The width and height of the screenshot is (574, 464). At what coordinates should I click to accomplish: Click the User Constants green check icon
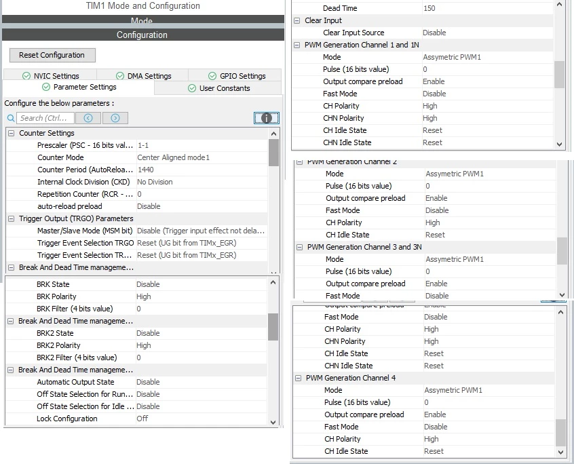pos(192,88)
